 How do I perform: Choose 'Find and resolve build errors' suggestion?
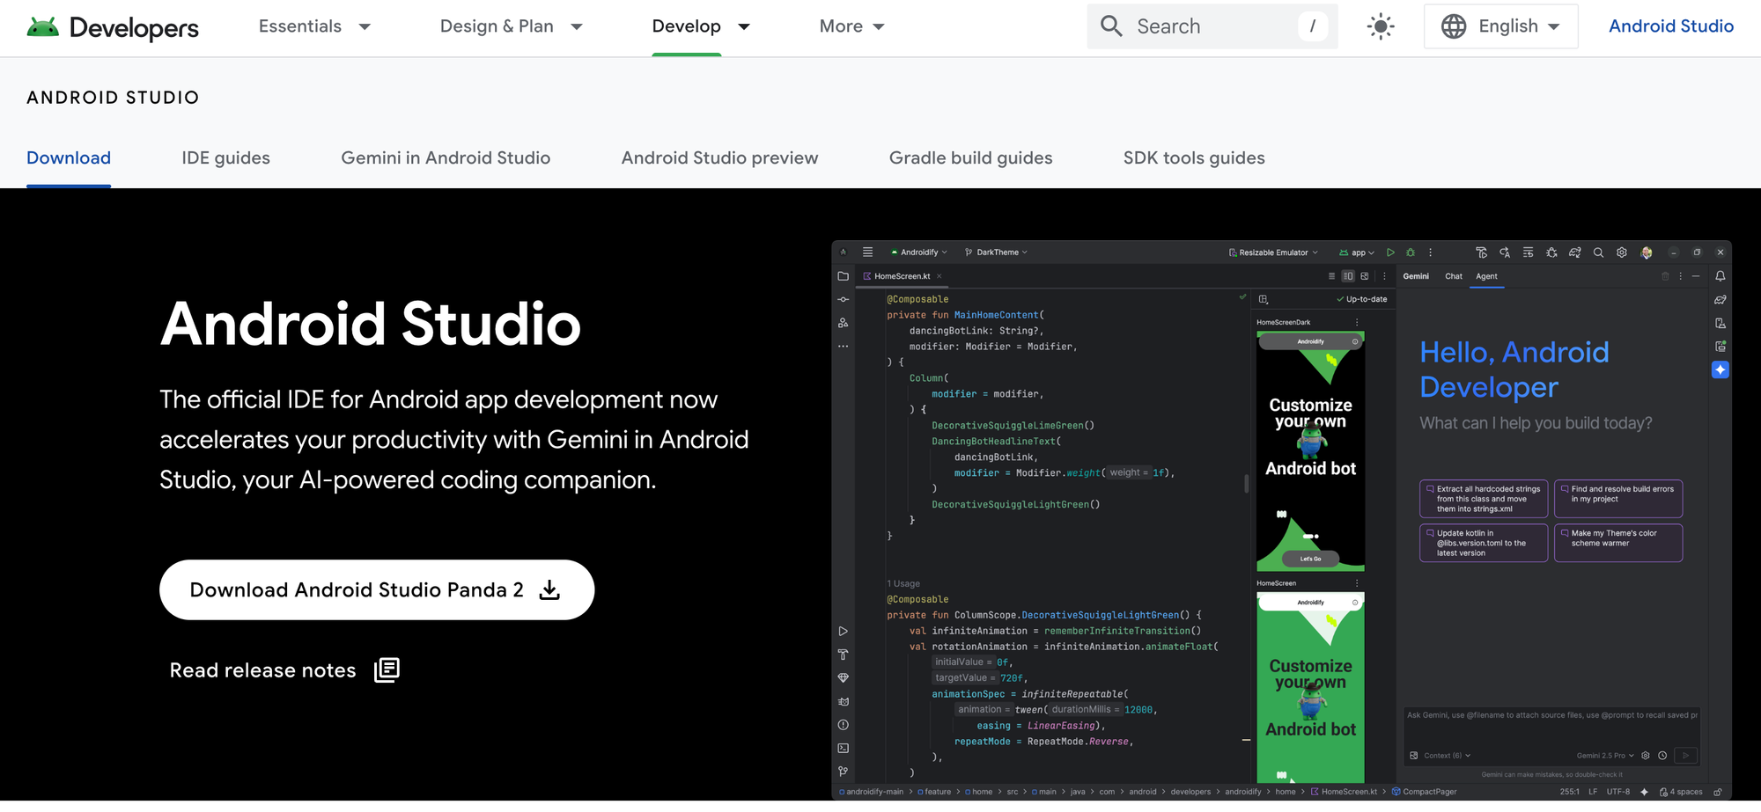1618,498
